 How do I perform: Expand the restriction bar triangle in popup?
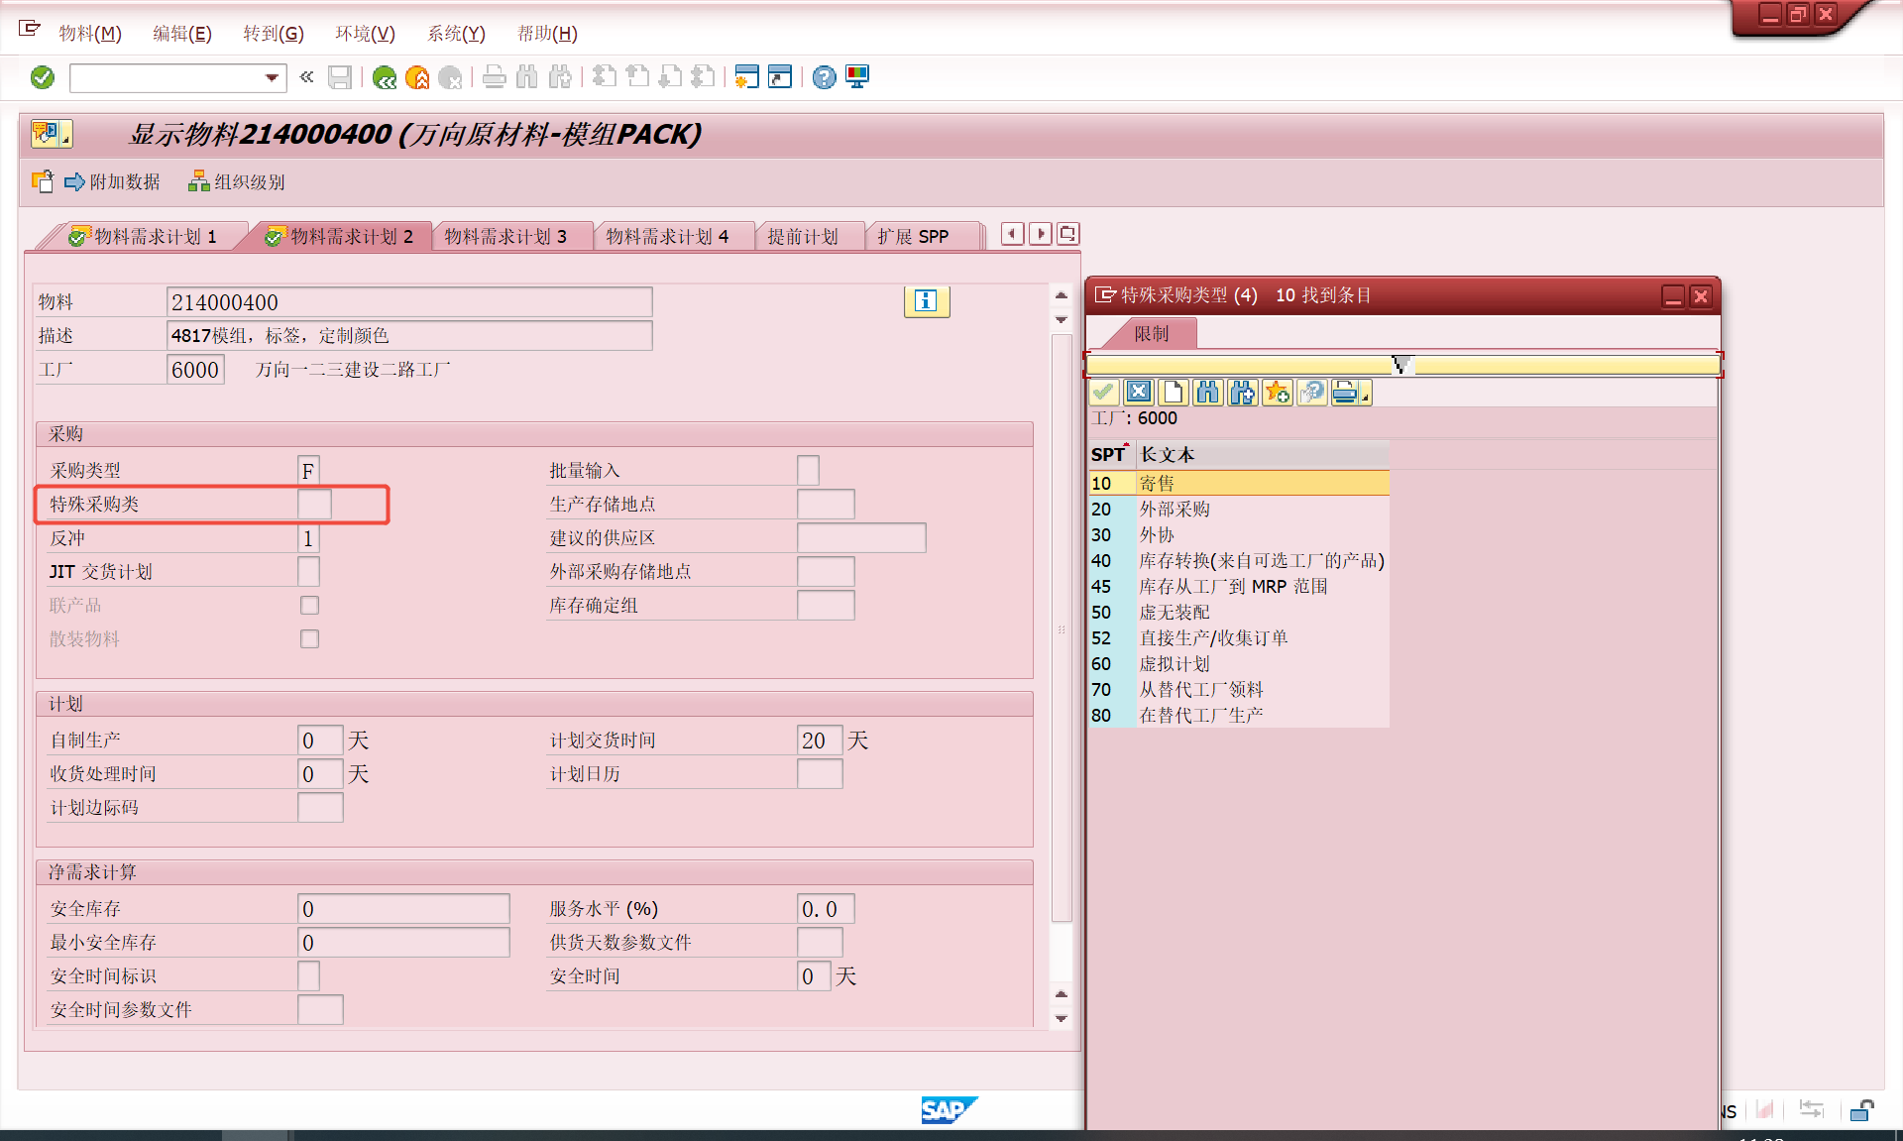[1400, 365]
